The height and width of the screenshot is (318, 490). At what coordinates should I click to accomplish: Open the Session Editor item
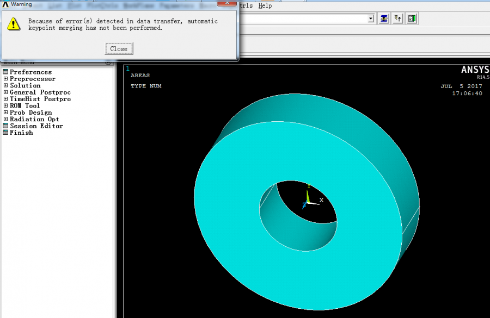click(36, 126)
